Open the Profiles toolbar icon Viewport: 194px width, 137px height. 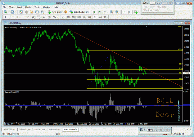pos(12,12)
